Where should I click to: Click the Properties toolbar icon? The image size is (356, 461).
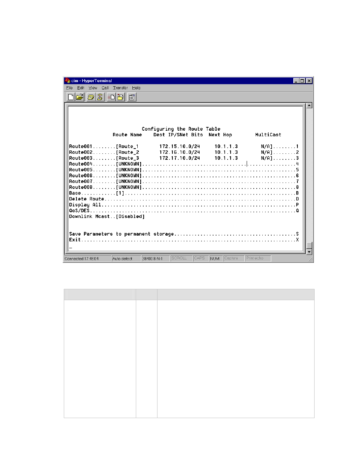click(x=132, y=97)
